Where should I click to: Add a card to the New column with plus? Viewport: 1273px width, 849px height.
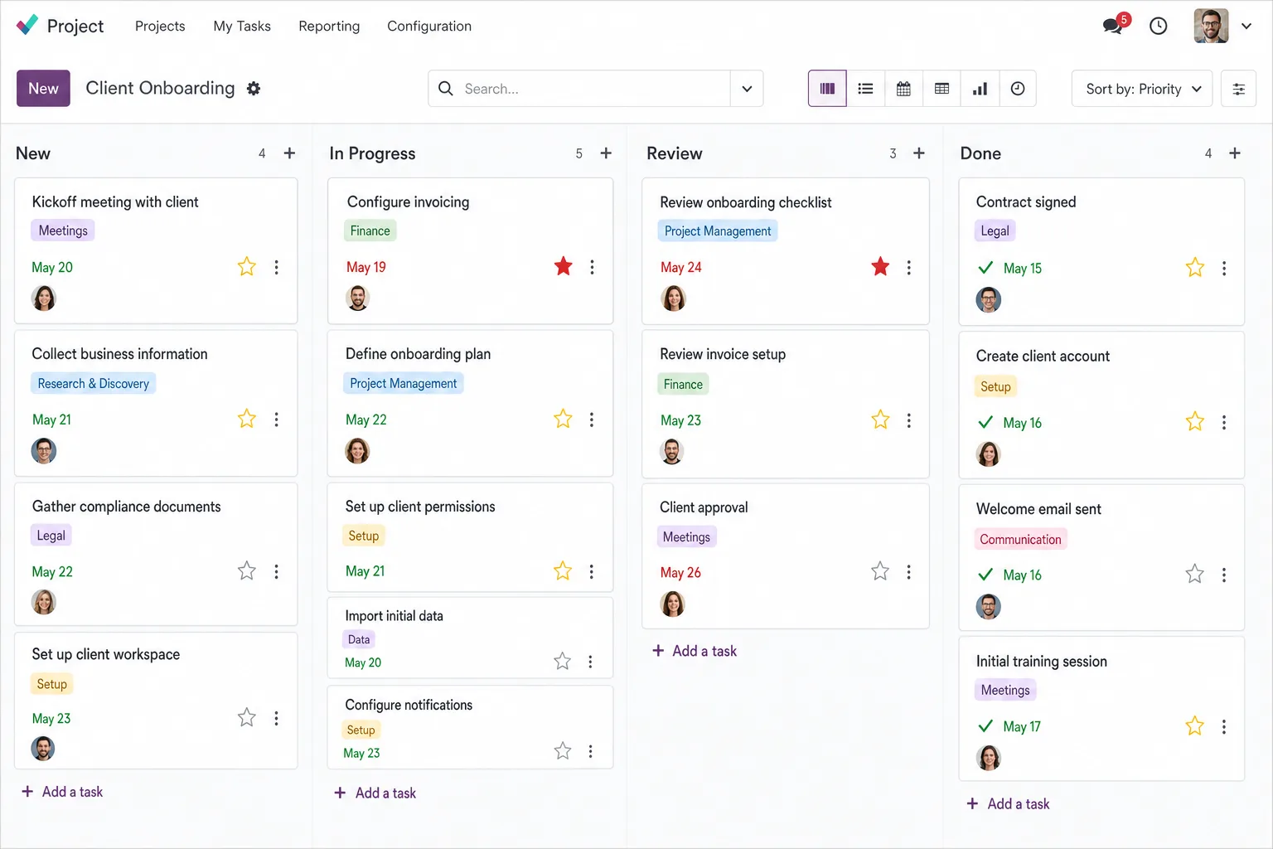point(289,153)
